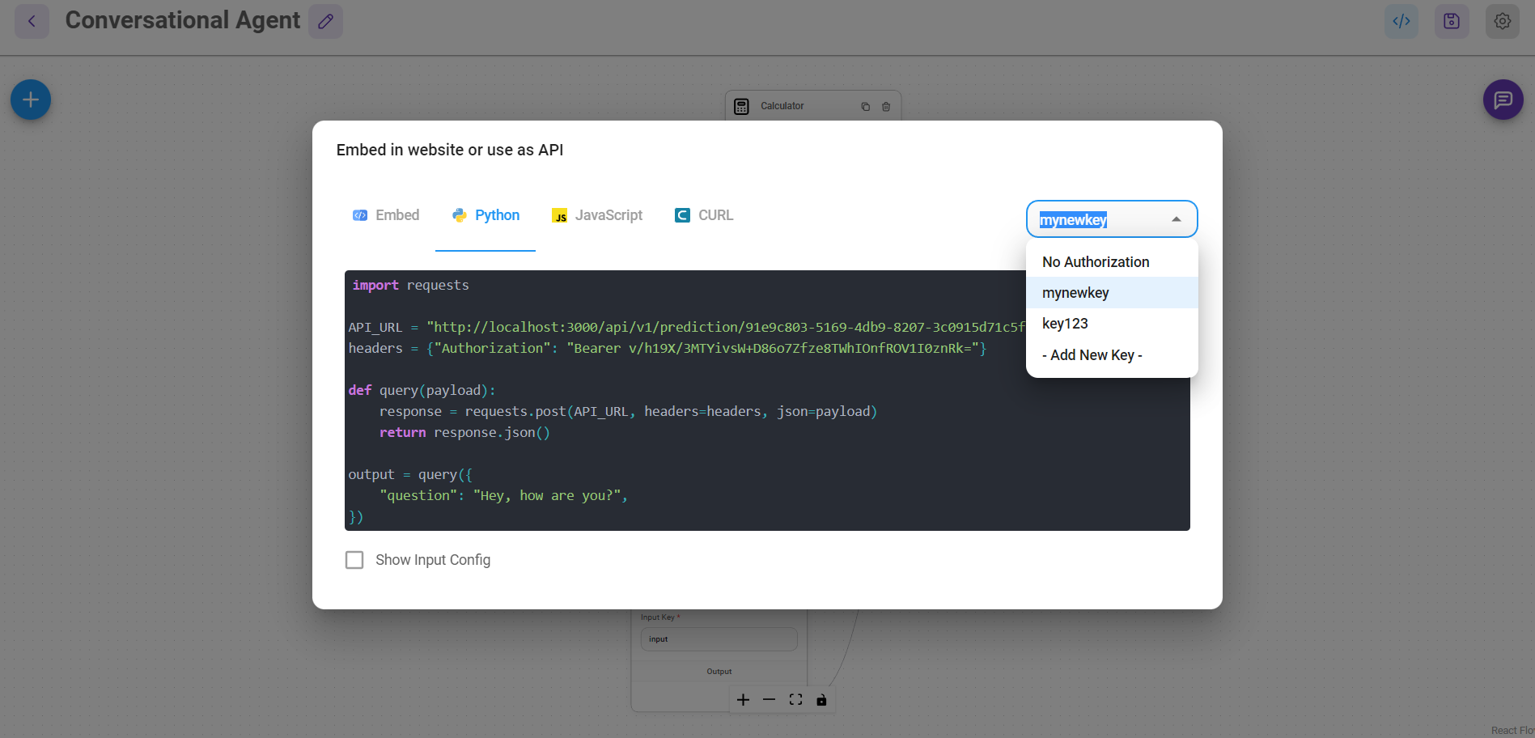Zoom out on the canvas
The width and height of the screenshot is (1535, 738).
pos(769,700)
